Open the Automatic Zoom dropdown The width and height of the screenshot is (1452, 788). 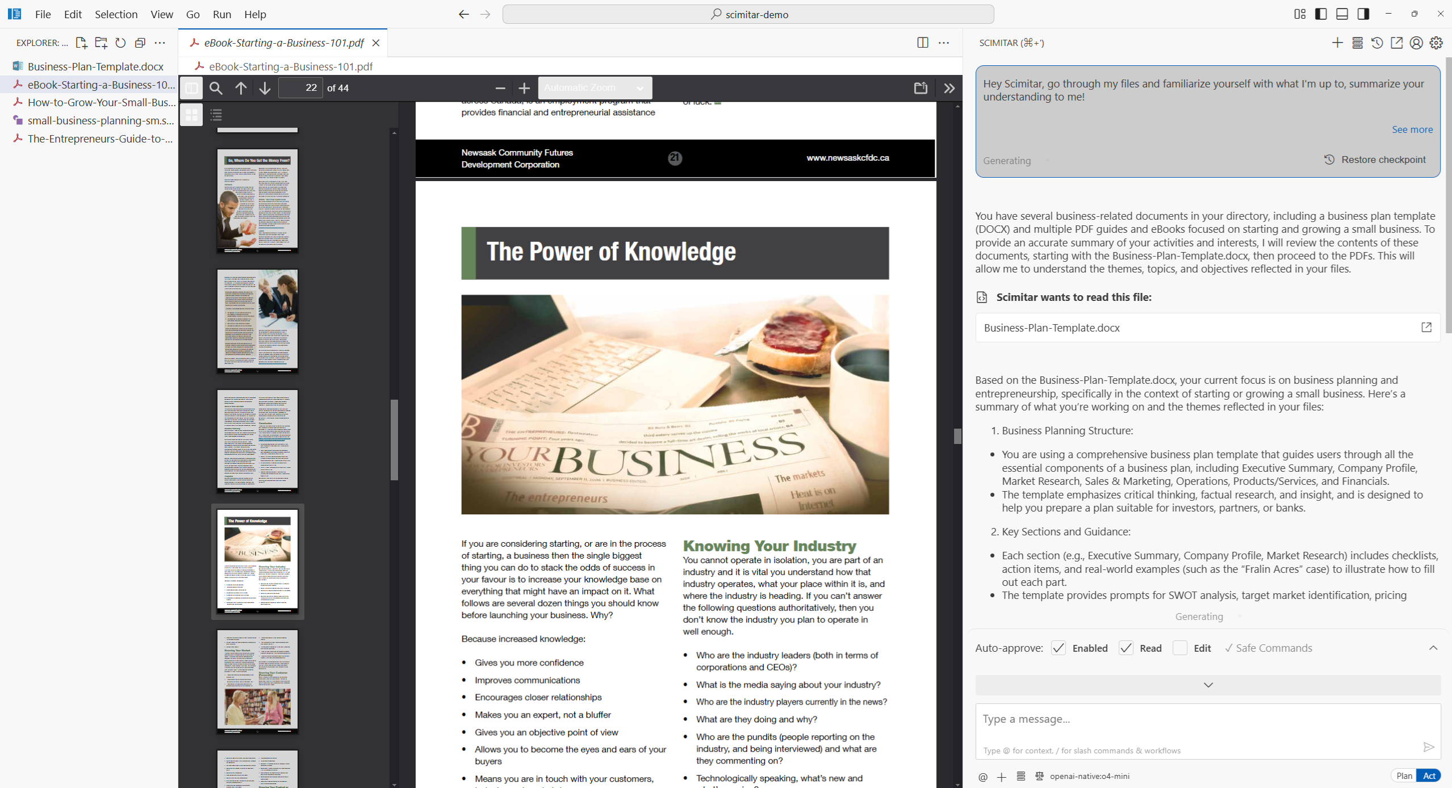coord(595,88)
